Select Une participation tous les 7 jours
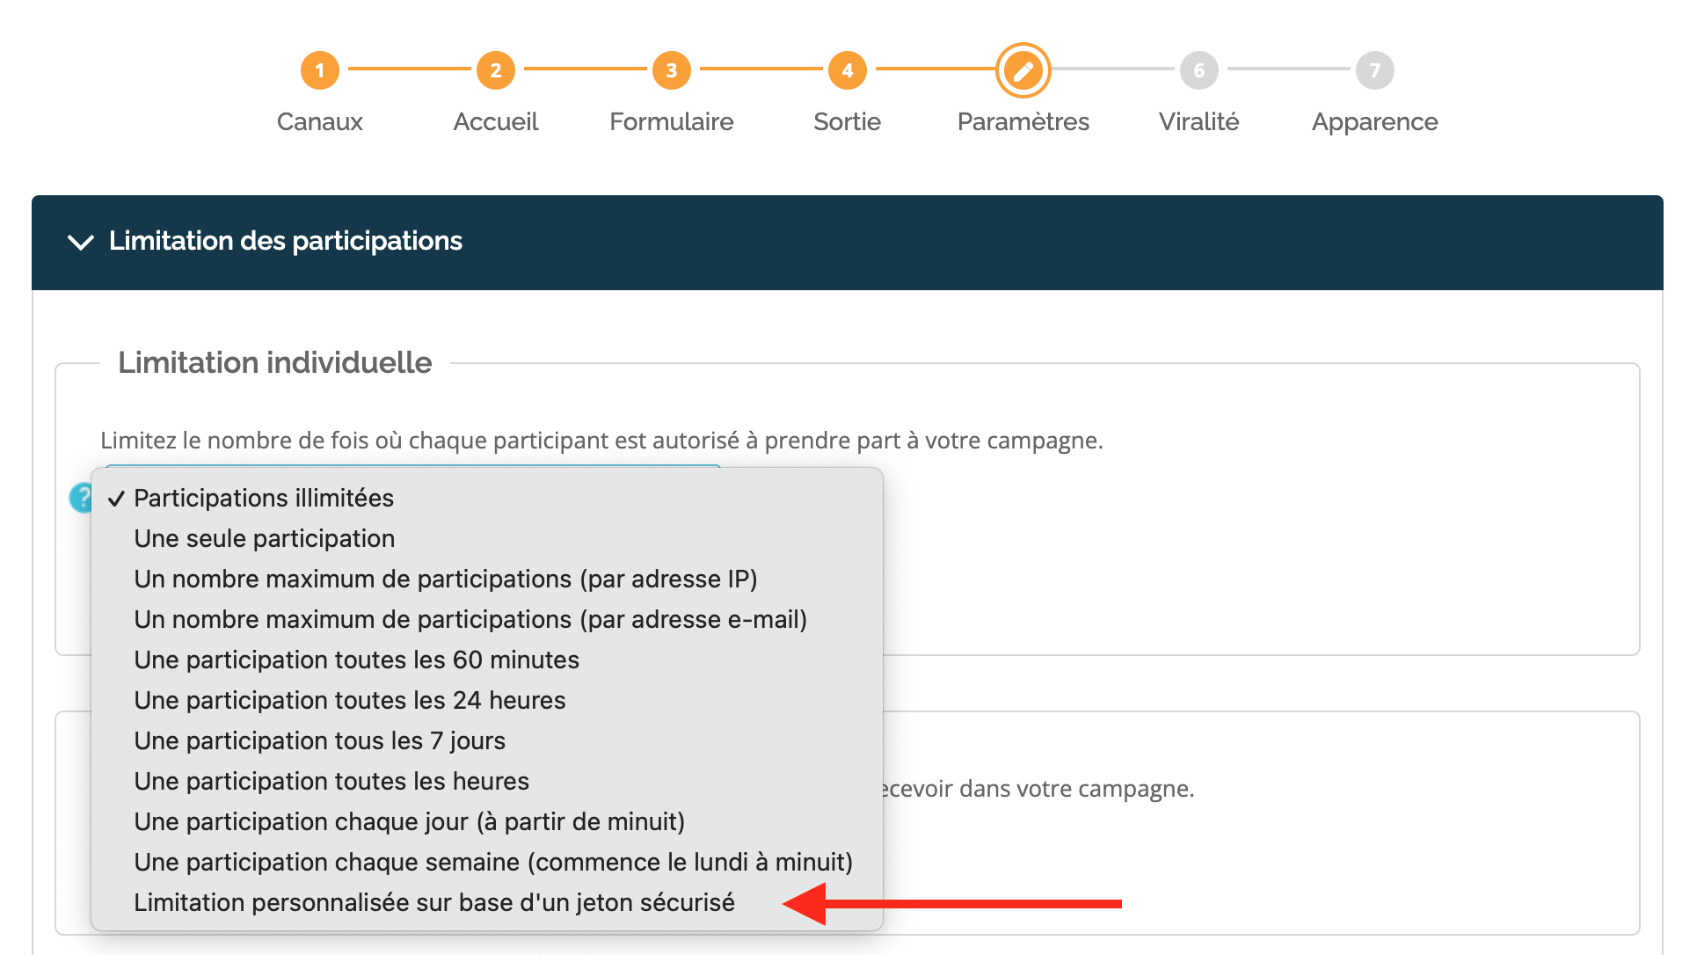The height and width of the screenshot is (955, 1697). (487, 740)
